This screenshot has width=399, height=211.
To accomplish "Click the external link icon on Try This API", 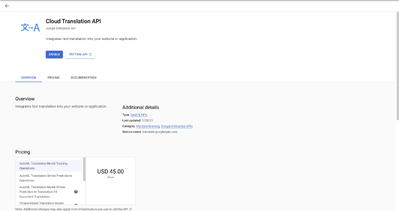I will click(x=90, y=55).
